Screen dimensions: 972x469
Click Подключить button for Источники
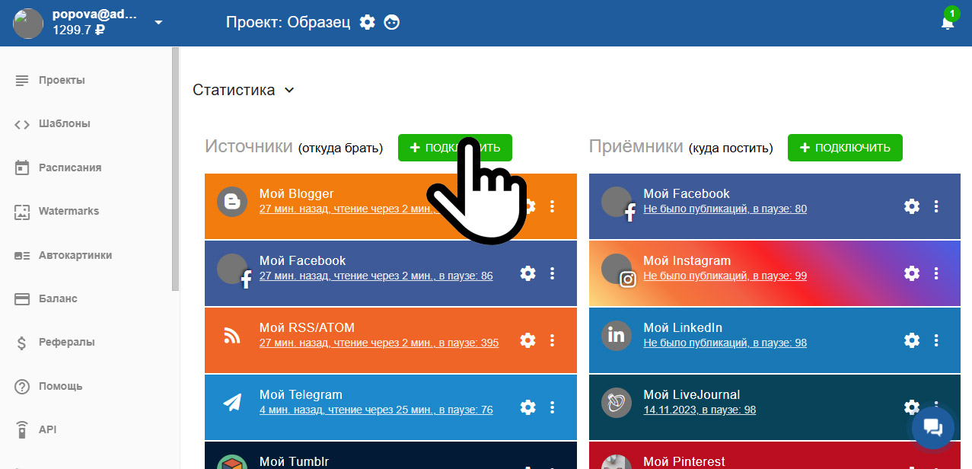click(454, 148)
